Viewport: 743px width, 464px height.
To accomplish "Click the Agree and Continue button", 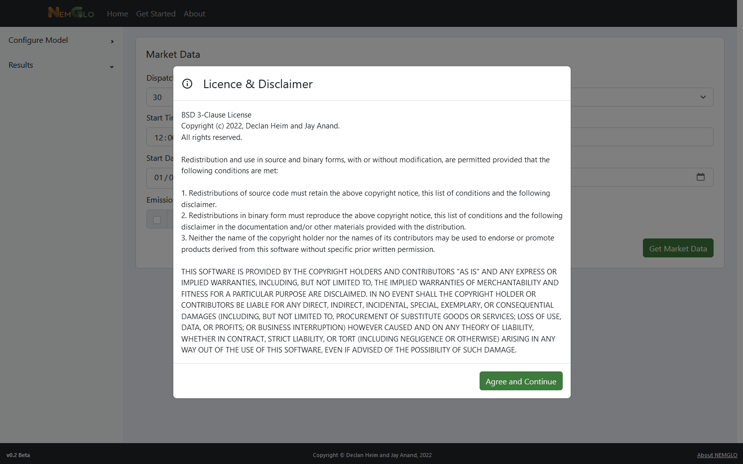I will pyautogui.click(x=521, y=381).
